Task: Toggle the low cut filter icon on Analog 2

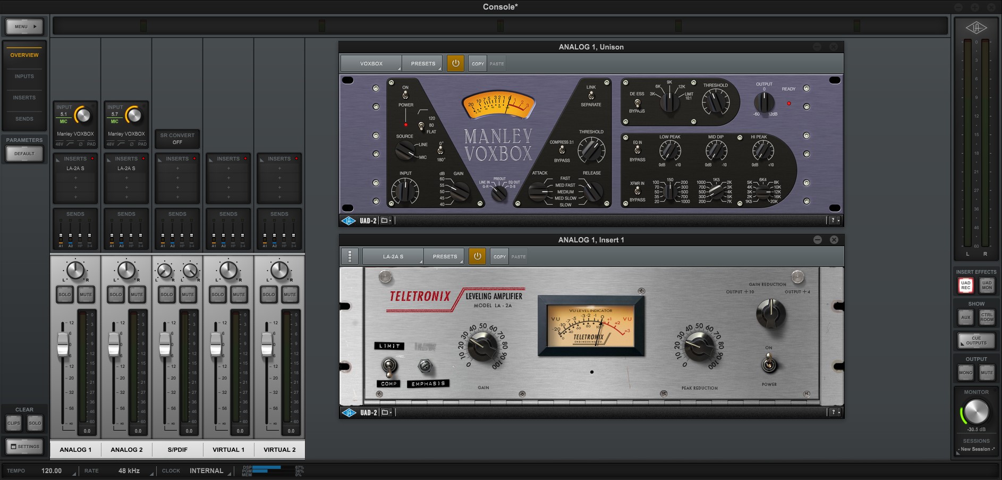Action: point(121,144)
